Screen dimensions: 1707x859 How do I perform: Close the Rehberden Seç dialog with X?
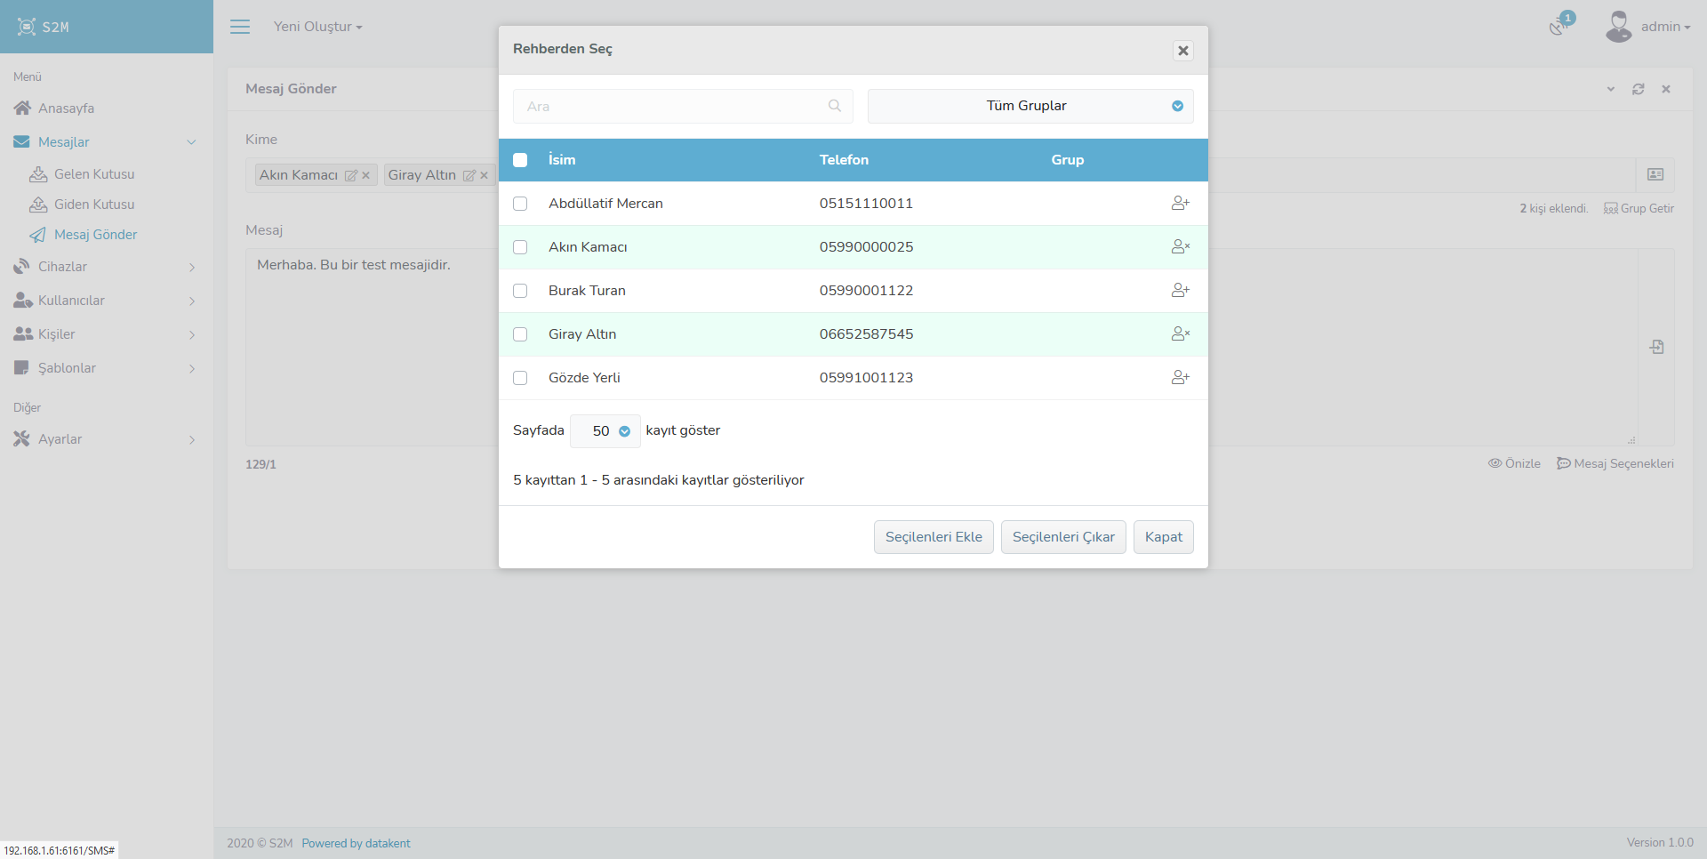pos(1182,51)
